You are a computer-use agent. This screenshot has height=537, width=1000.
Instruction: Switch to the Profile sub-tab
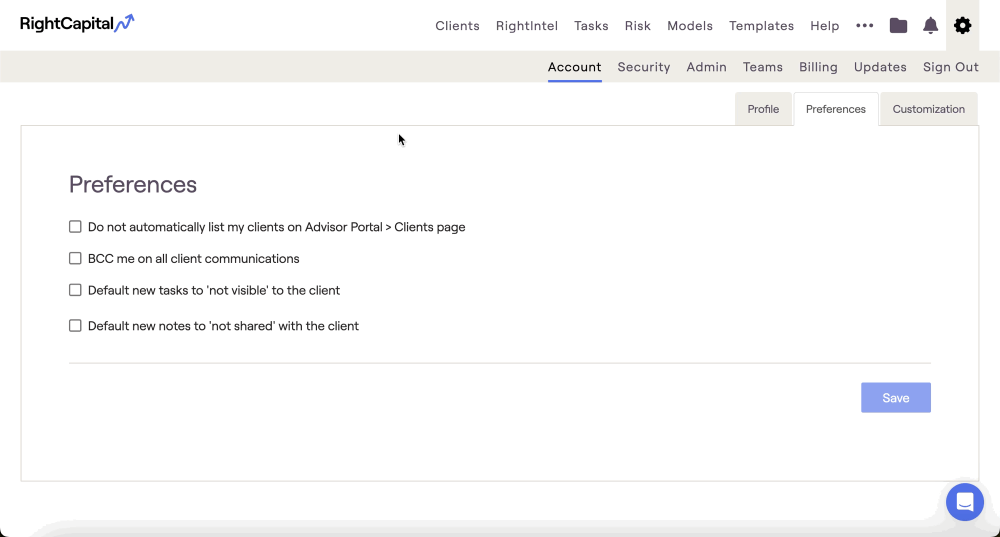[x=763, y=109]
